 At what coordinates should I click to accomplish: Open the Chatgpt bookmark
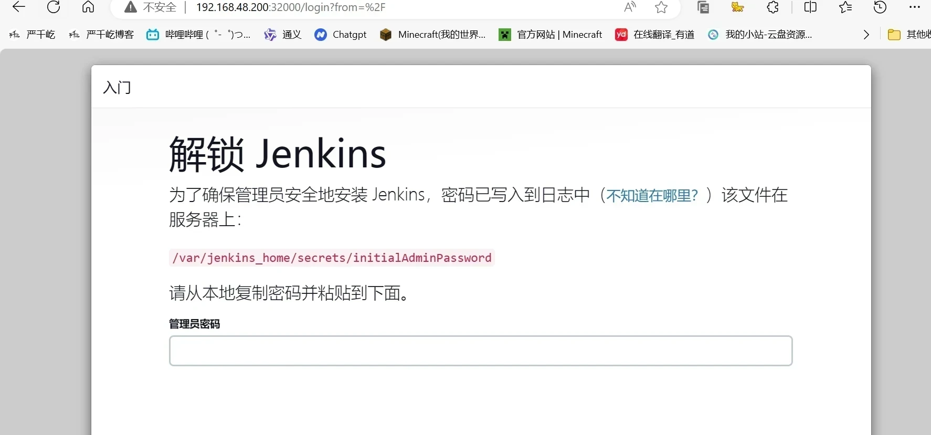341,35
